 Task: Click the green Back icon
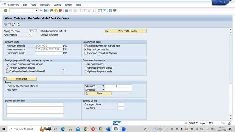click(51, 11)
